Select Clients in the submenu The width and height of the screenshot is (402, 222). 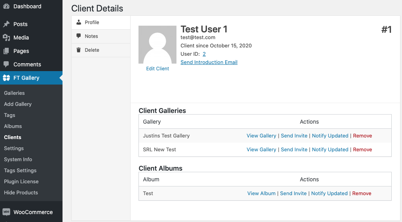tap(13, 137)
